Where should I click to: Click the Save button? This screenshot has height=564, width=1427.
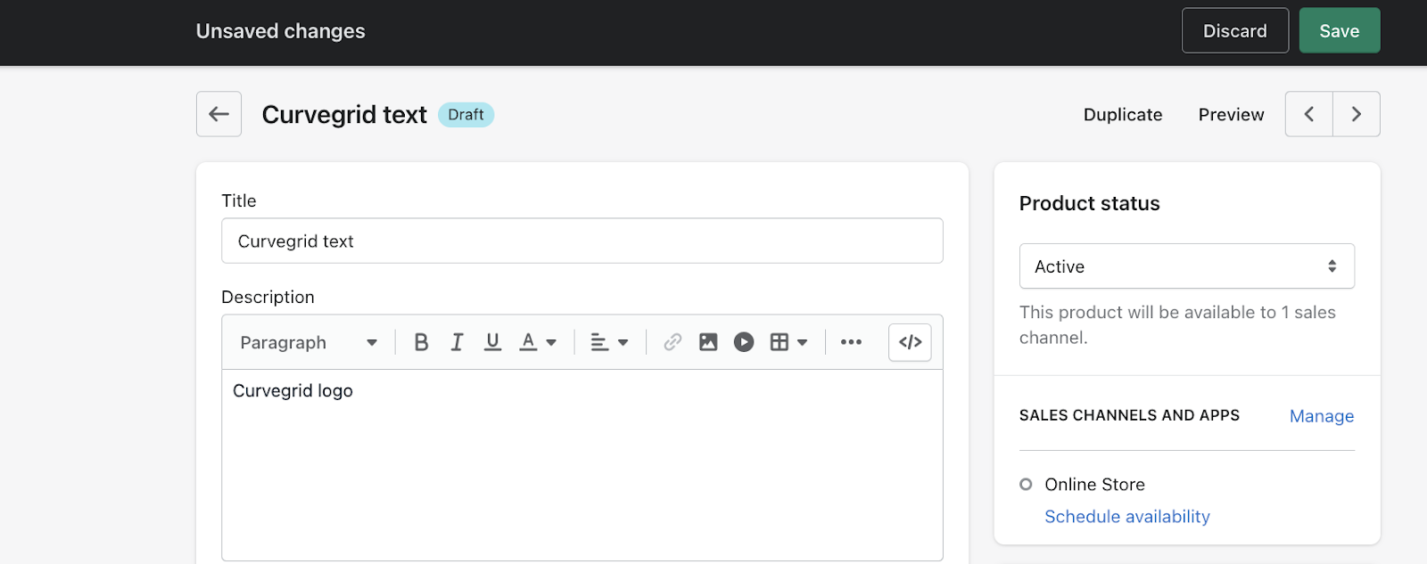tap(1339, 31)
